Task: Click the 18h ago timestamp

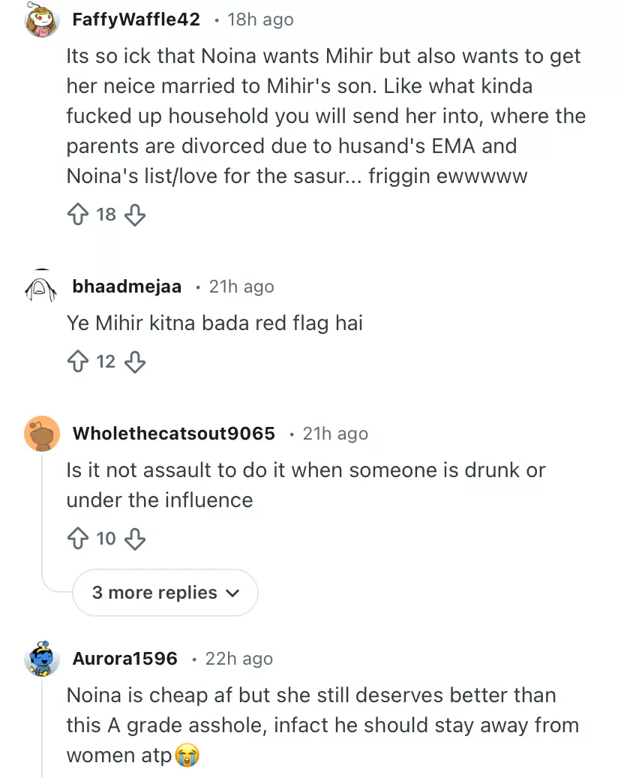Action: click(260, 20)
